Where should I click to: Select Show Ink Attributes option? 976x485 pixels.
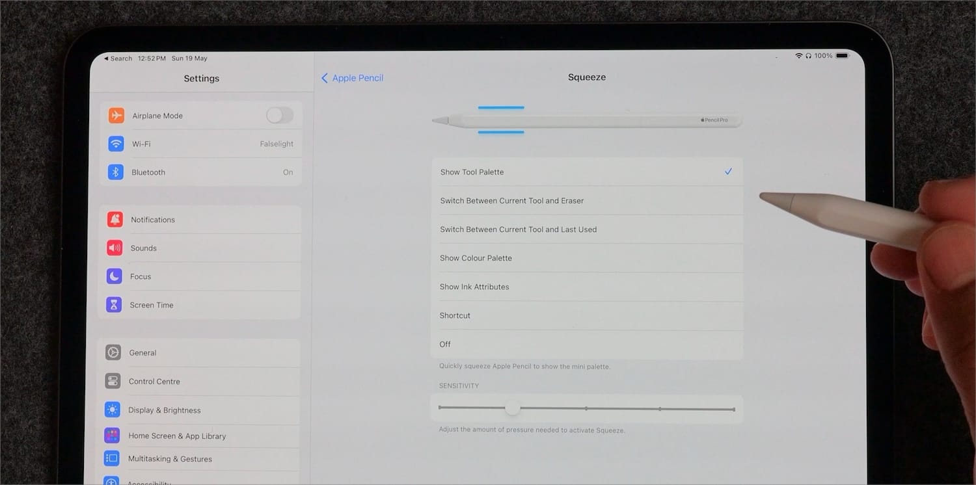click(587, 287)
